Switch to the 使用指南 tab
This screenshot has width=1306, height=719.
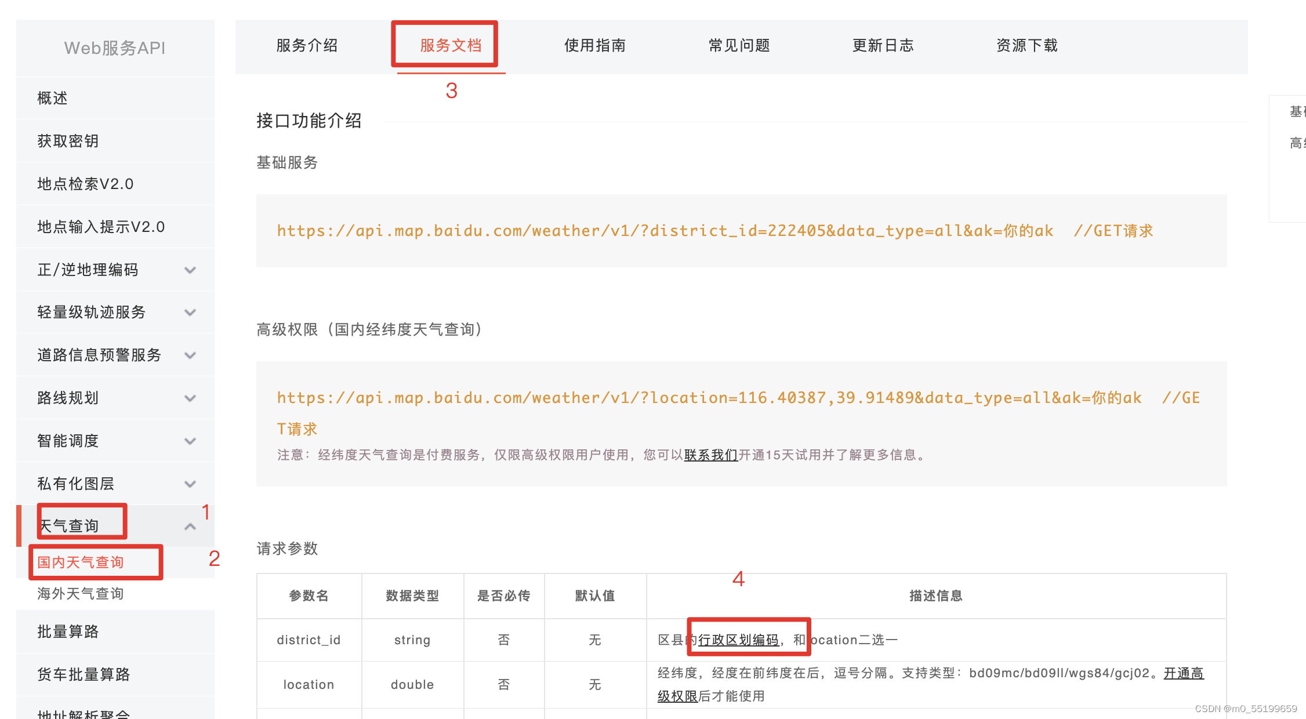[594, 46]
